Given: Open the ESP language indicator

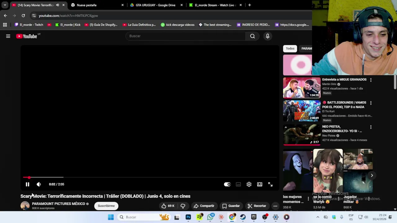Looking at the screenshot, I should [x=351, y=217].
